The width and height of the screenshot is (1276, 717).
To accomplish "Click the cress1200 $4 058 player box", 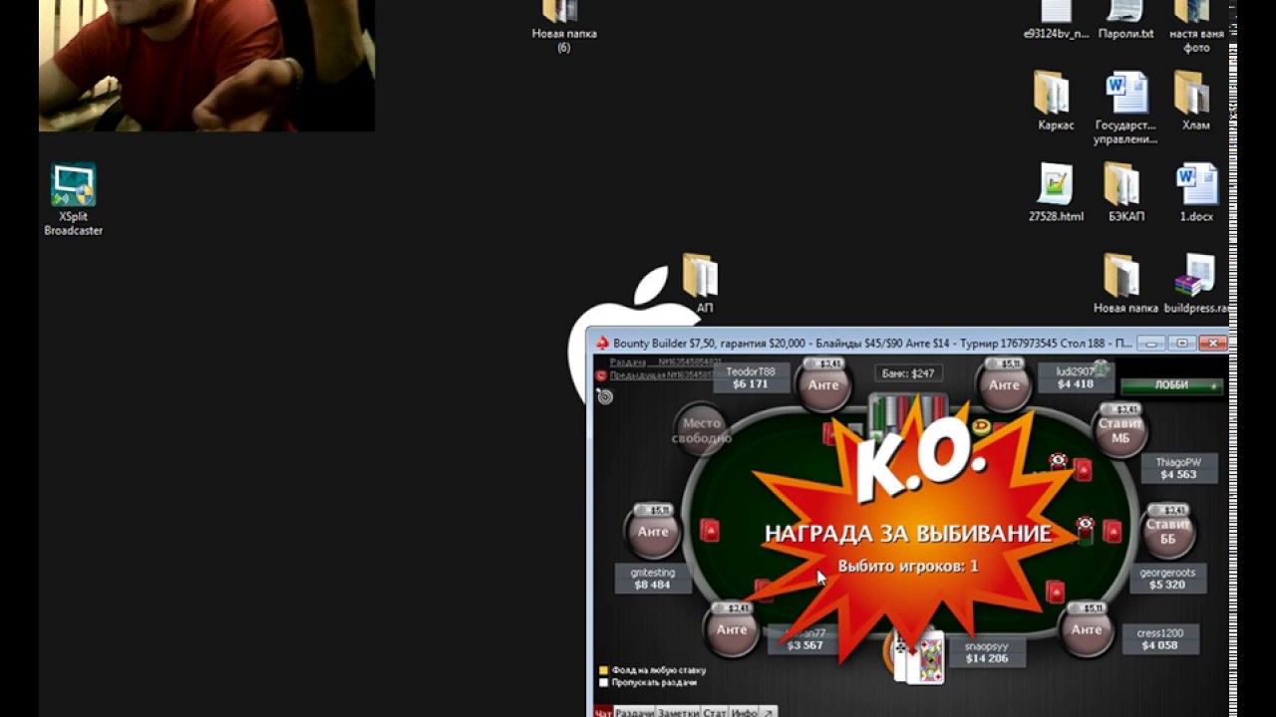I will (x=1160, y=638).
